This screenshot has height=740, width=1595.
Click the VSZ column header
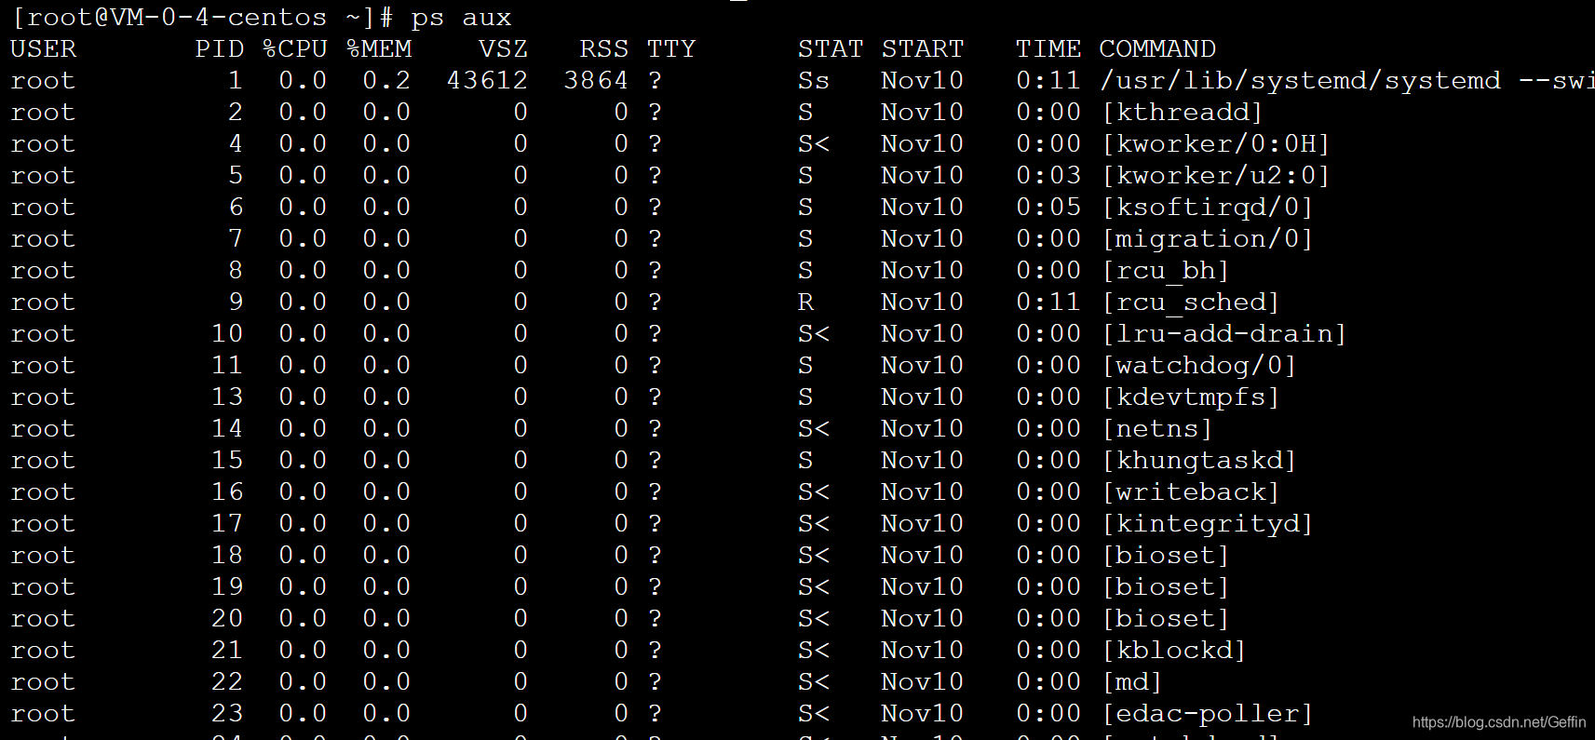[x=503, y=48]
